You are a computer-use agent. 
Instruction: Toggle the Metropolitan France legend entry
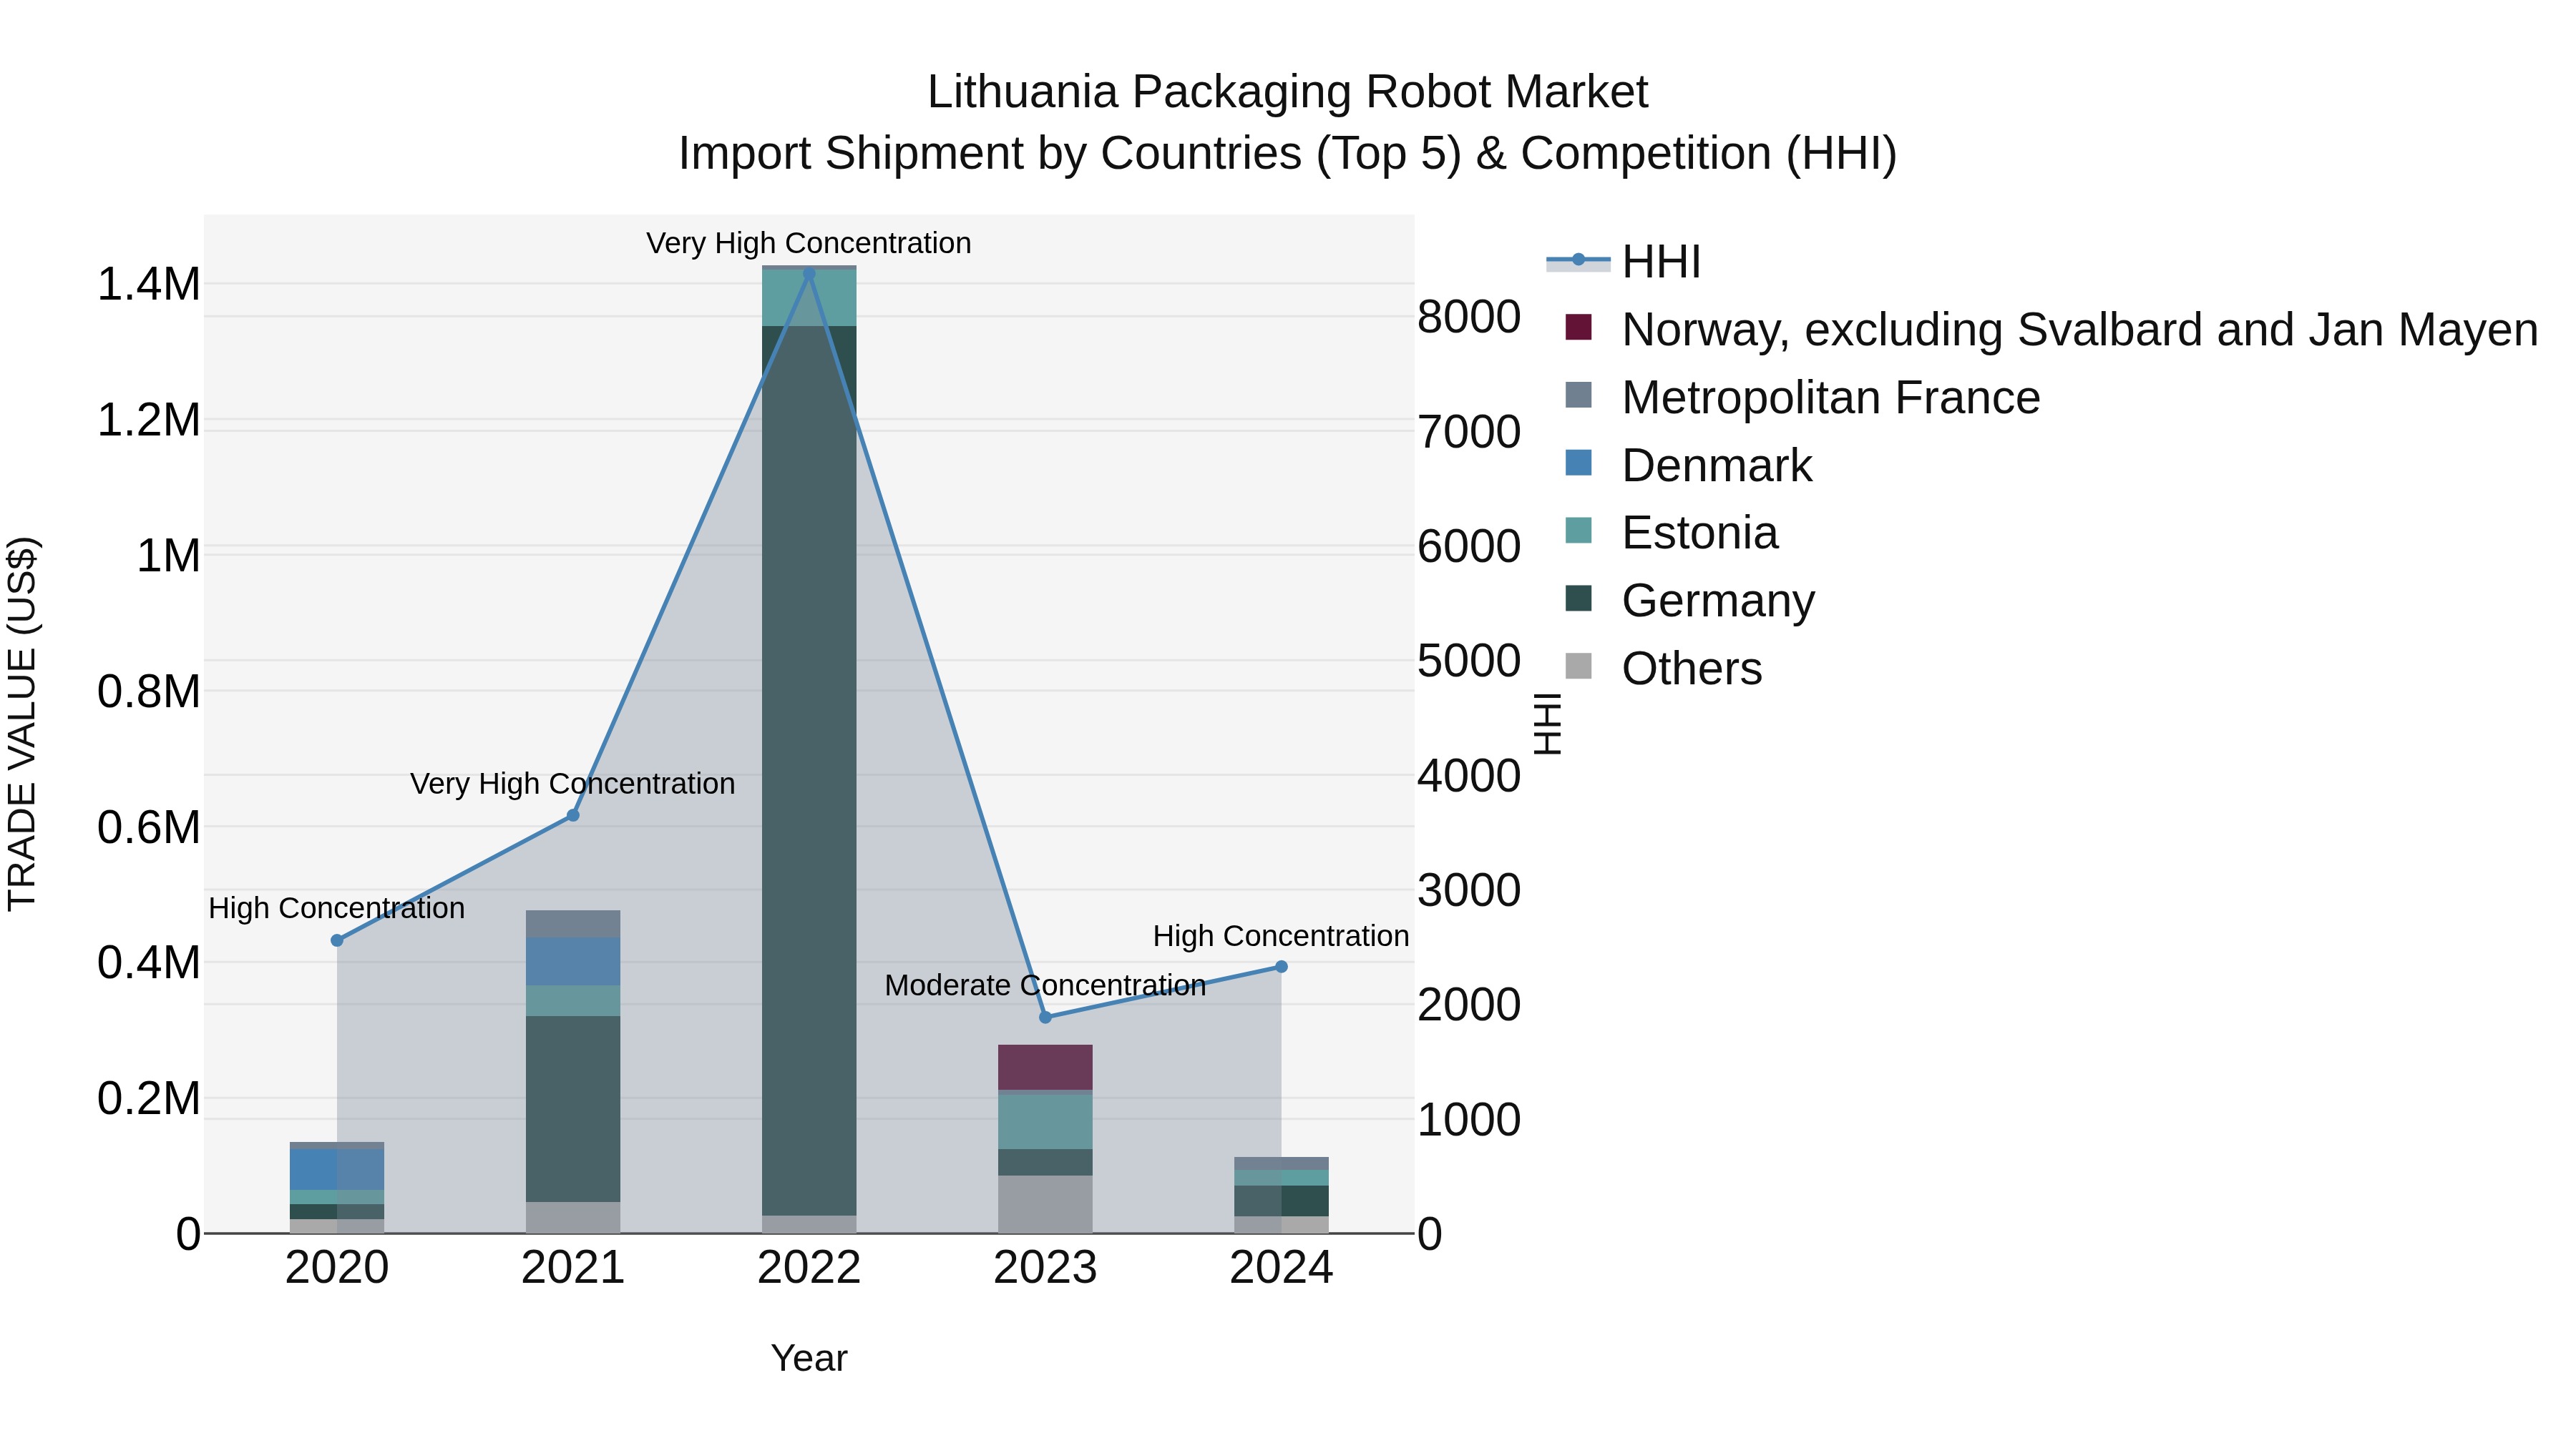pos(1802,398)
